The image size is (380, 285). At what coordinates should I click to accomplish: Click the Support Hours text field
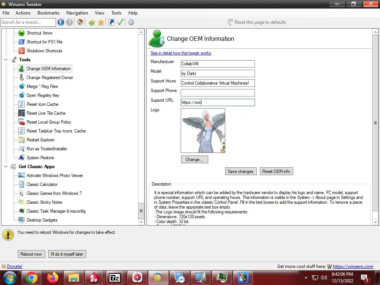[x=217, y=83]
